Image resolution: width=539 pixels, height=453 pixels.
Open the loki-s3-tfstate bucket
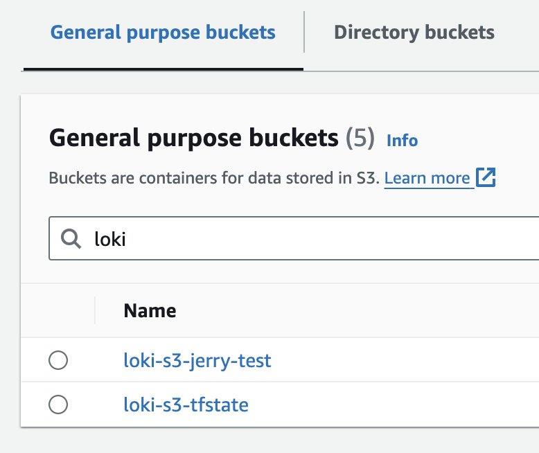pyautogui.click(x=186, y=405)
